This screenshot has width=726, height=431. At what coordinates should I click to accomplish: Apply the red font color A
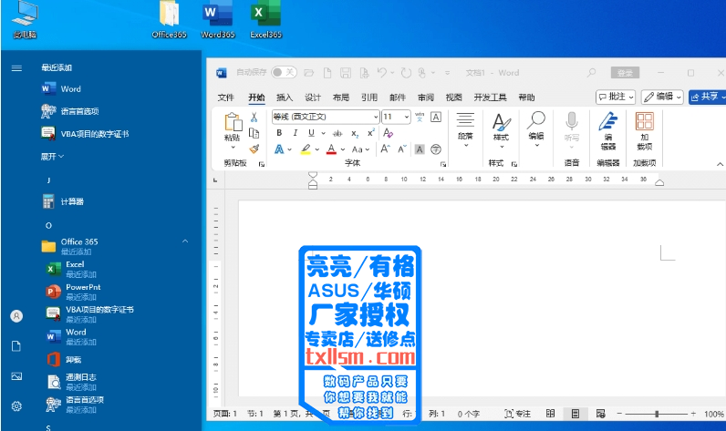click(x=331, y=149)
